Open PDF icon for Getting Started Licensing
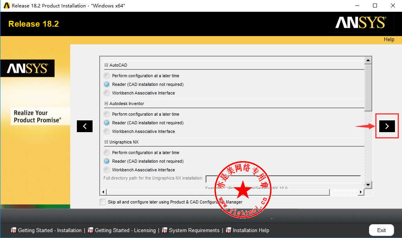Image resolution: width=402 pixels, height=238 pixels. 90,230
